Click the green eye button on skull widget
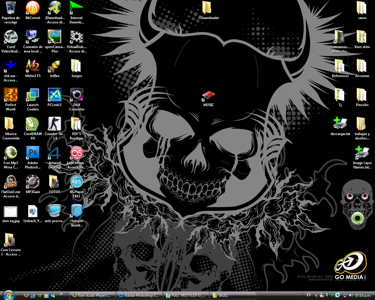Viewport: 375px width, 300px height. [x=357, y=218]
